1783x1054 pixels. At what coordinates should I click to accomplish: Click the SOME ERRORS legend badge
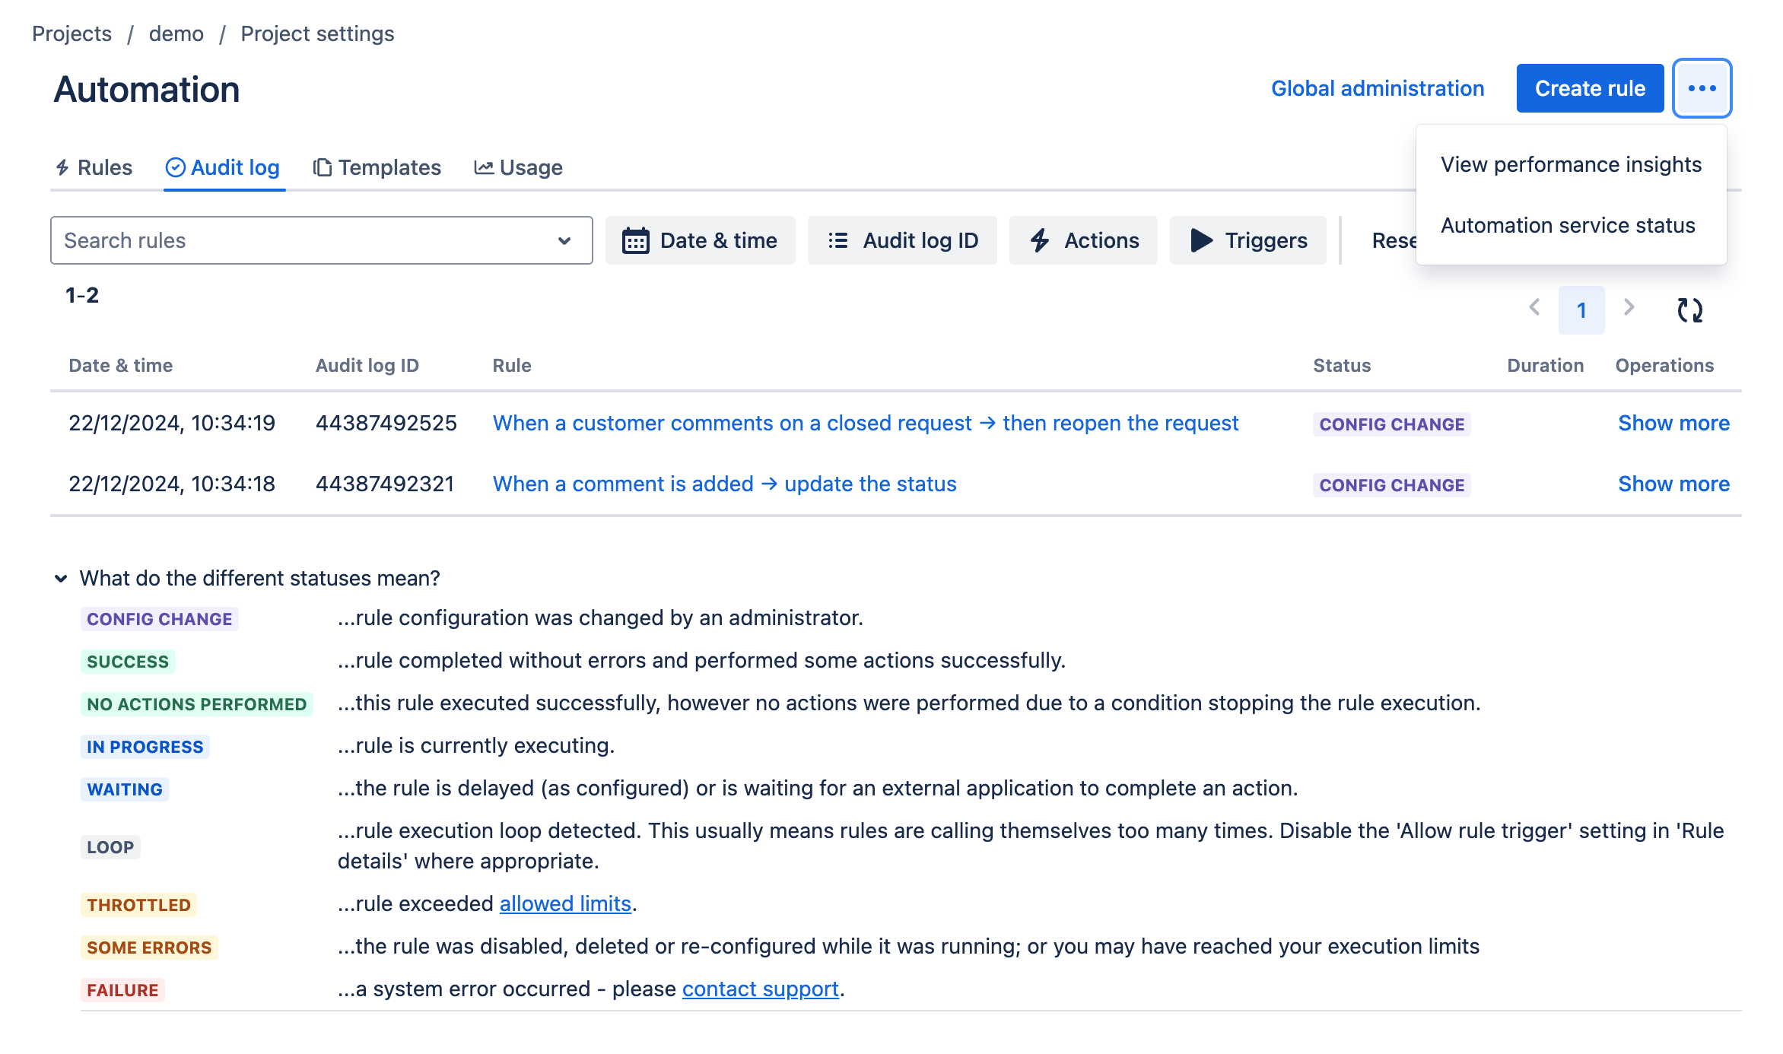coord(149,948)
